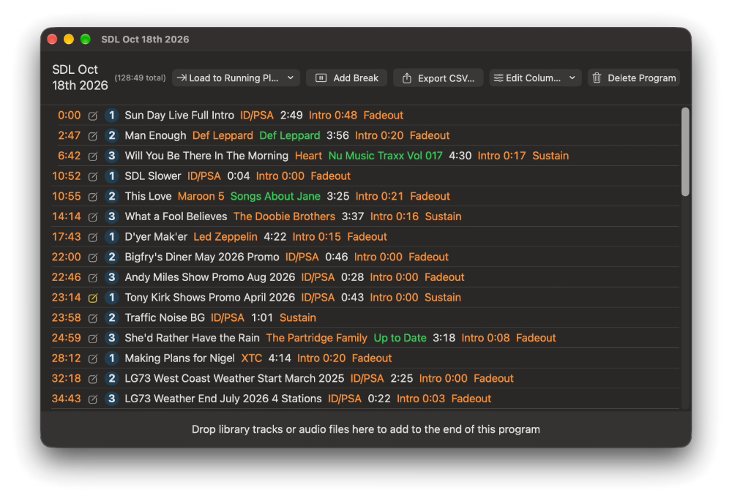Click Sustain on Traffic Noise BG row
The image size is (732, 501).
(298, 317)
